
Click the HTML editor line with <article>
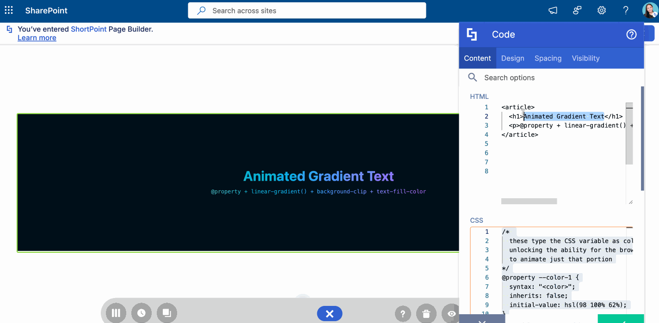tap(518, 107)
